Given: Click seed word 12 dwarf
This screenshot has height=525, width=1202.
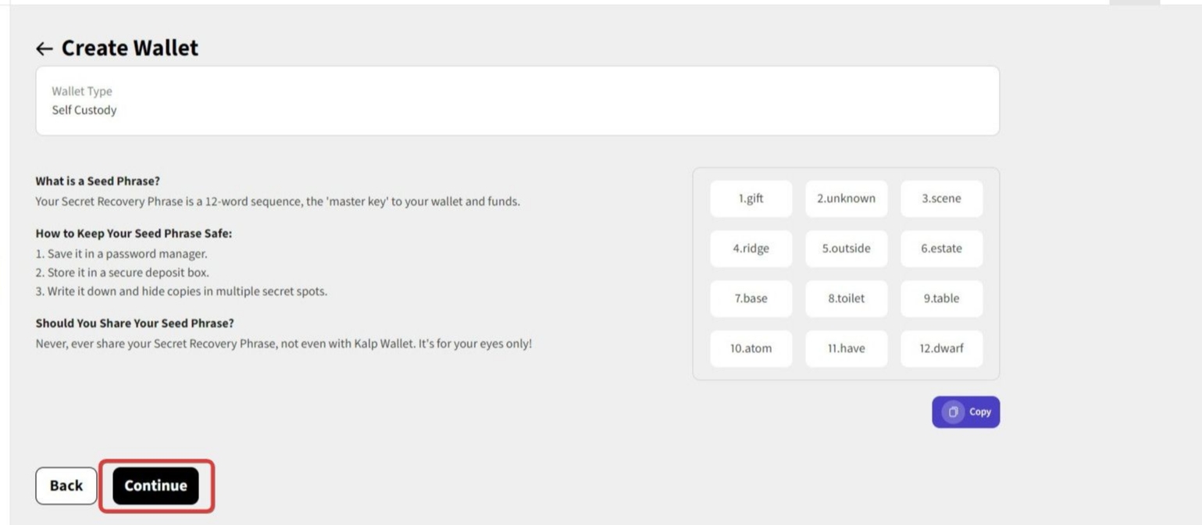Looking at the screenshot, I should coord(941,348).
